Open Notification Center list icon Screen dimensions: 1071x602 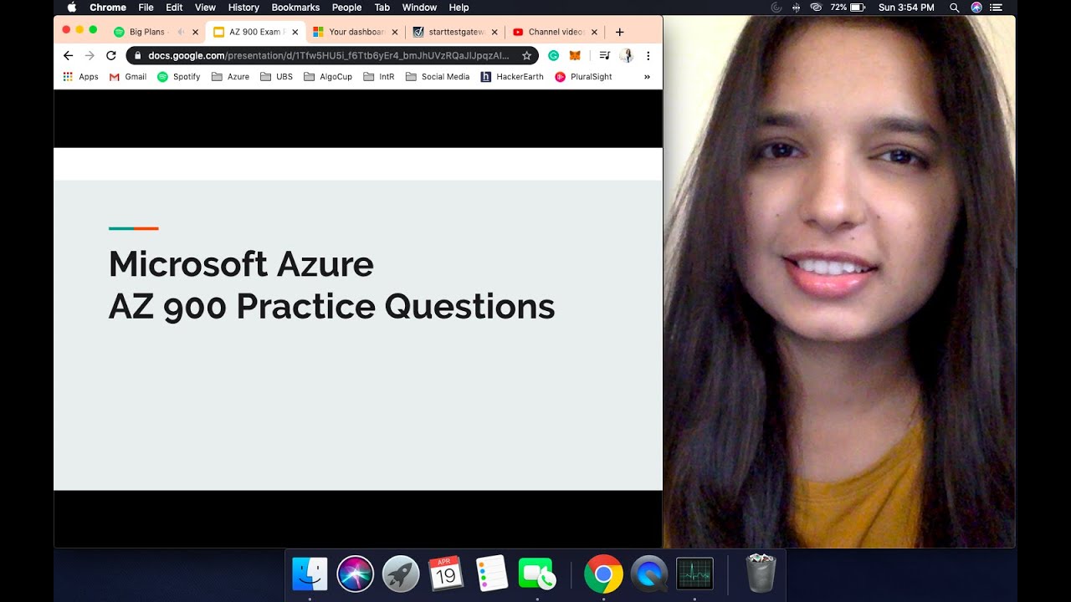pyautogui.click(x=996, y=8)
